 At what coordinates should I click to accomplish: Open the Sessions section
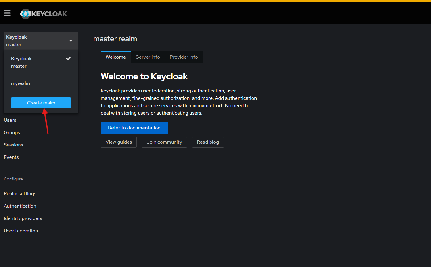coord(13,145)
